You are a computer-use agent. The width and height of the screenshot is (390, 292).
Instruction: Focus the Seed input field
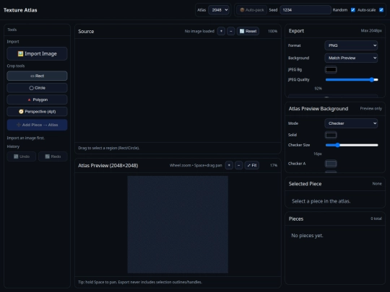pyautogui.click(x=305, y=10)
